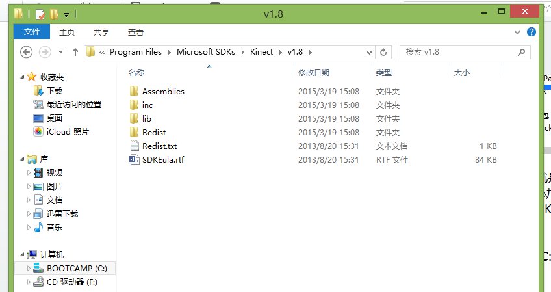Expand chevron after Program Files breadcrumb

coord(170,53)
